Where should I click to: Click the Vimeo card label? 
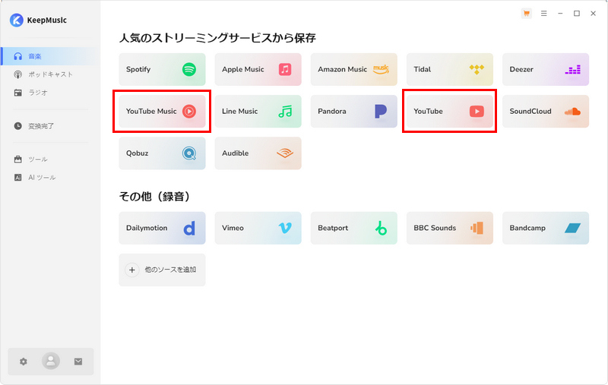click(233, 228)
